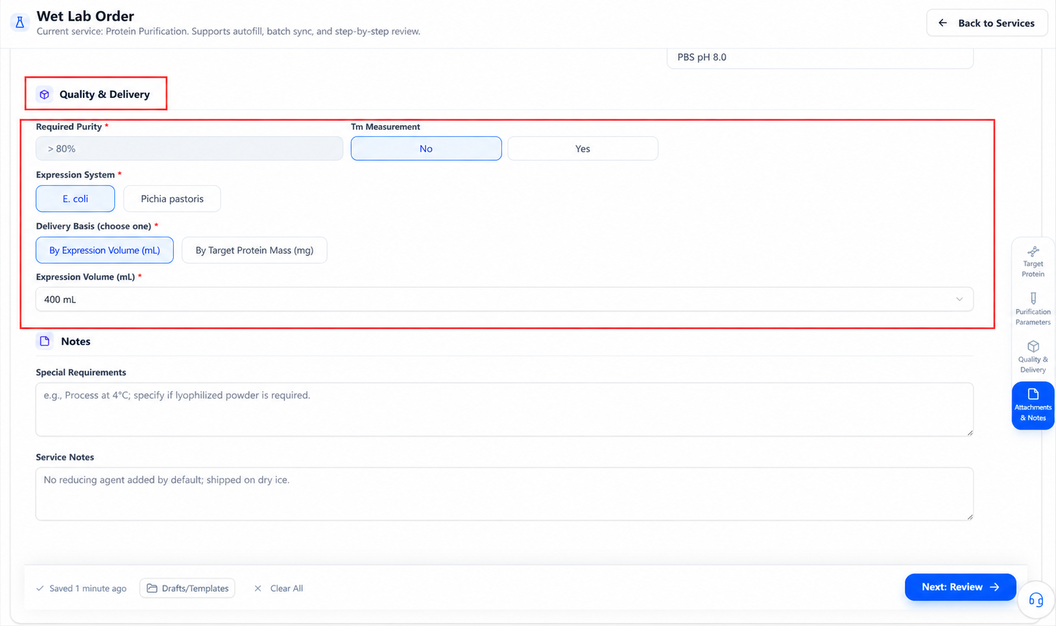This screenshot has height=626, width=1056.
Task: Click the right arrow icon on Next: Review
Action: tap(995, 587)
